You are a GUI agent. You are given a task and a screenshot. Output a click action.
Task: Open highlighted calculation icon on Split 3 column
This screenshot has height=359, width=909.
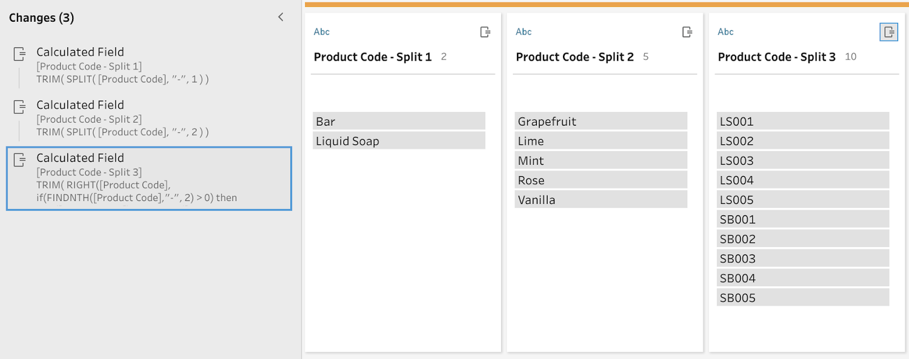pos(889,32)
